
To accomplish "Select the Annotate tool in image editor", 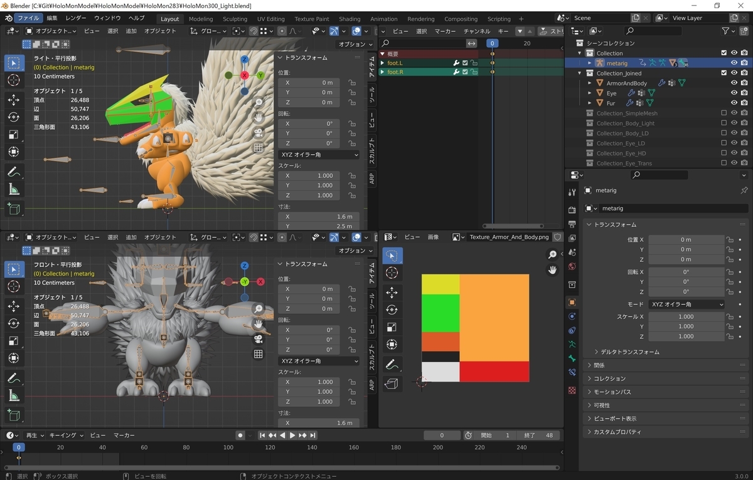I will pos(392,363).
